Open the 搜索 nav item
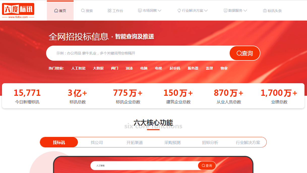Image resolution: width=307 pixels, height=173 pixels. pyautogui.click(x=87, y=11)
